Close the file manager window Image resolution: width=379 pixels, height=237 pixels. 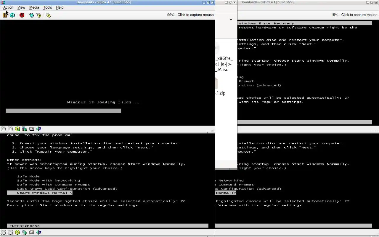pyautogui.click(x=235, y=2)
